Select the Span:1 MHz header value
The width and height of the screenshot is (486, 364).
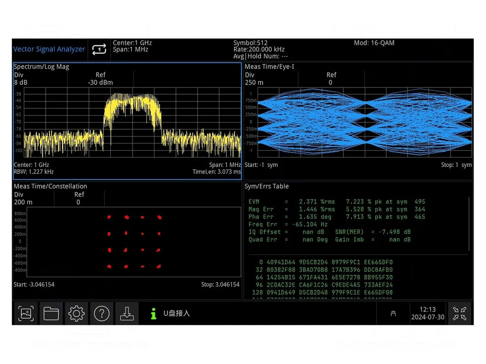(x=130, y=50)
